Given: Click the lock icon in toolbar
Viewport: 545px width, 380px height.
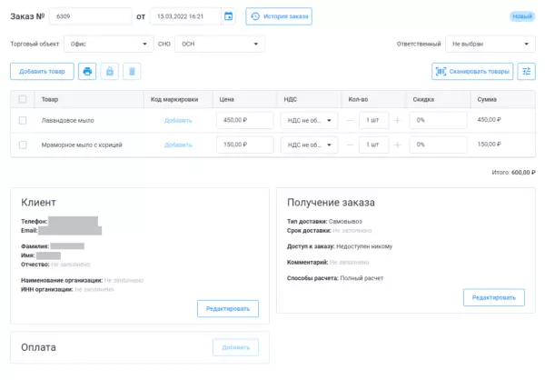Looking at the screenshot, I should tap(109, 71).
